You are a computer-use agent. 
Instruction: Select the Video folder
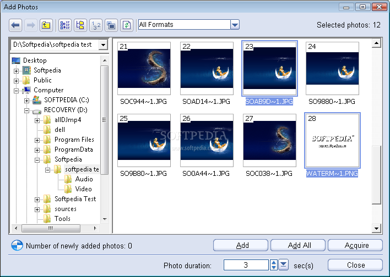point(83,189)
